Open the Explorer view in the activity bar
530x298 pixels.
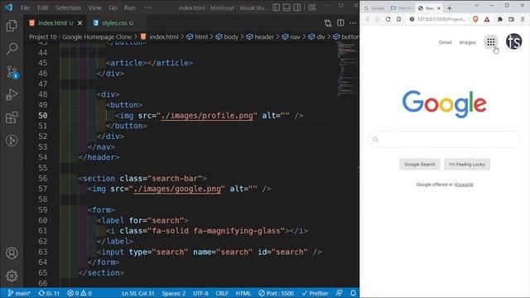pos(12,26)
